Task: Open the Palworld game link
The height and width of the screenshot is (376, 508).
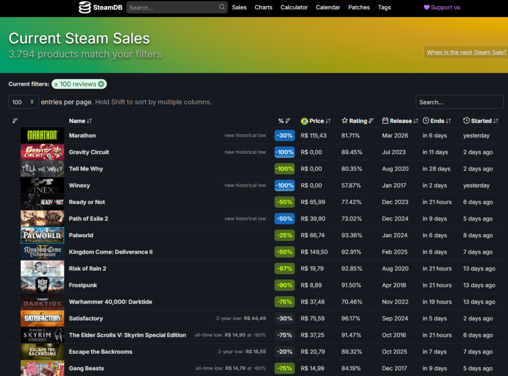Action: (x=81, y=235)
